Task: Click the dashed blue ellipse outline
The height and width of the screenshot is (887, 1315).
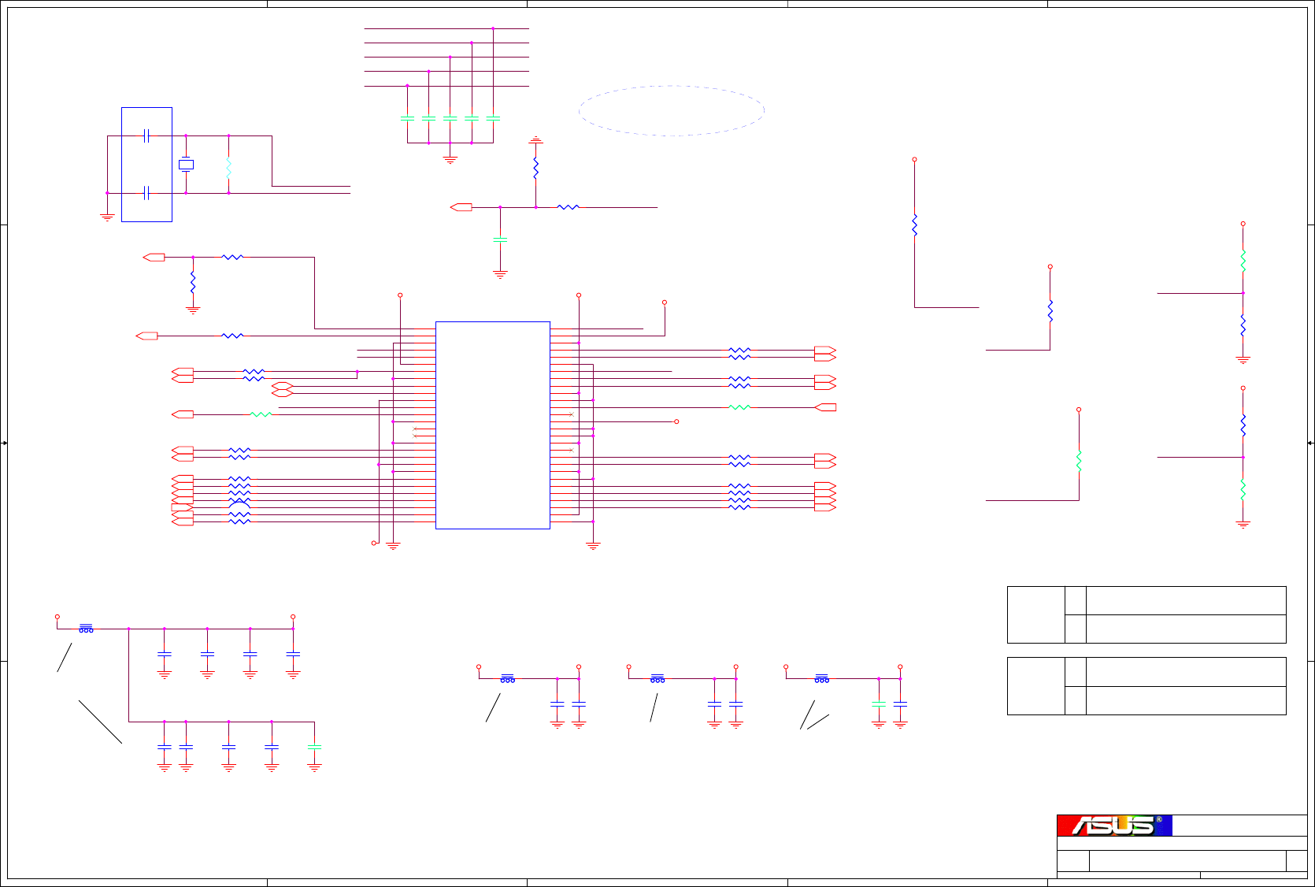Action: pos(672,111)
